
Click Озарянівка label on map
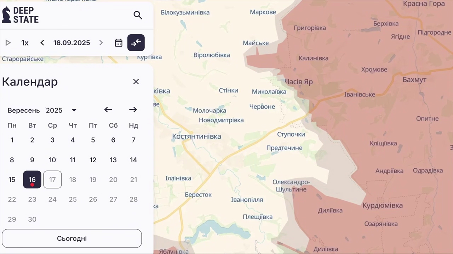click(381, 224)
